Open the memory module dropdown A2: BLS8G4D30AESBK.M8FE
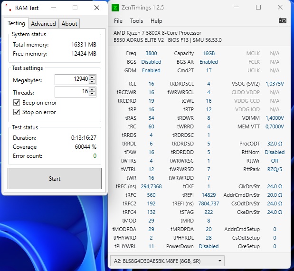Image resolution: width=294 pixels, height=271 pixels. point(167,261)
